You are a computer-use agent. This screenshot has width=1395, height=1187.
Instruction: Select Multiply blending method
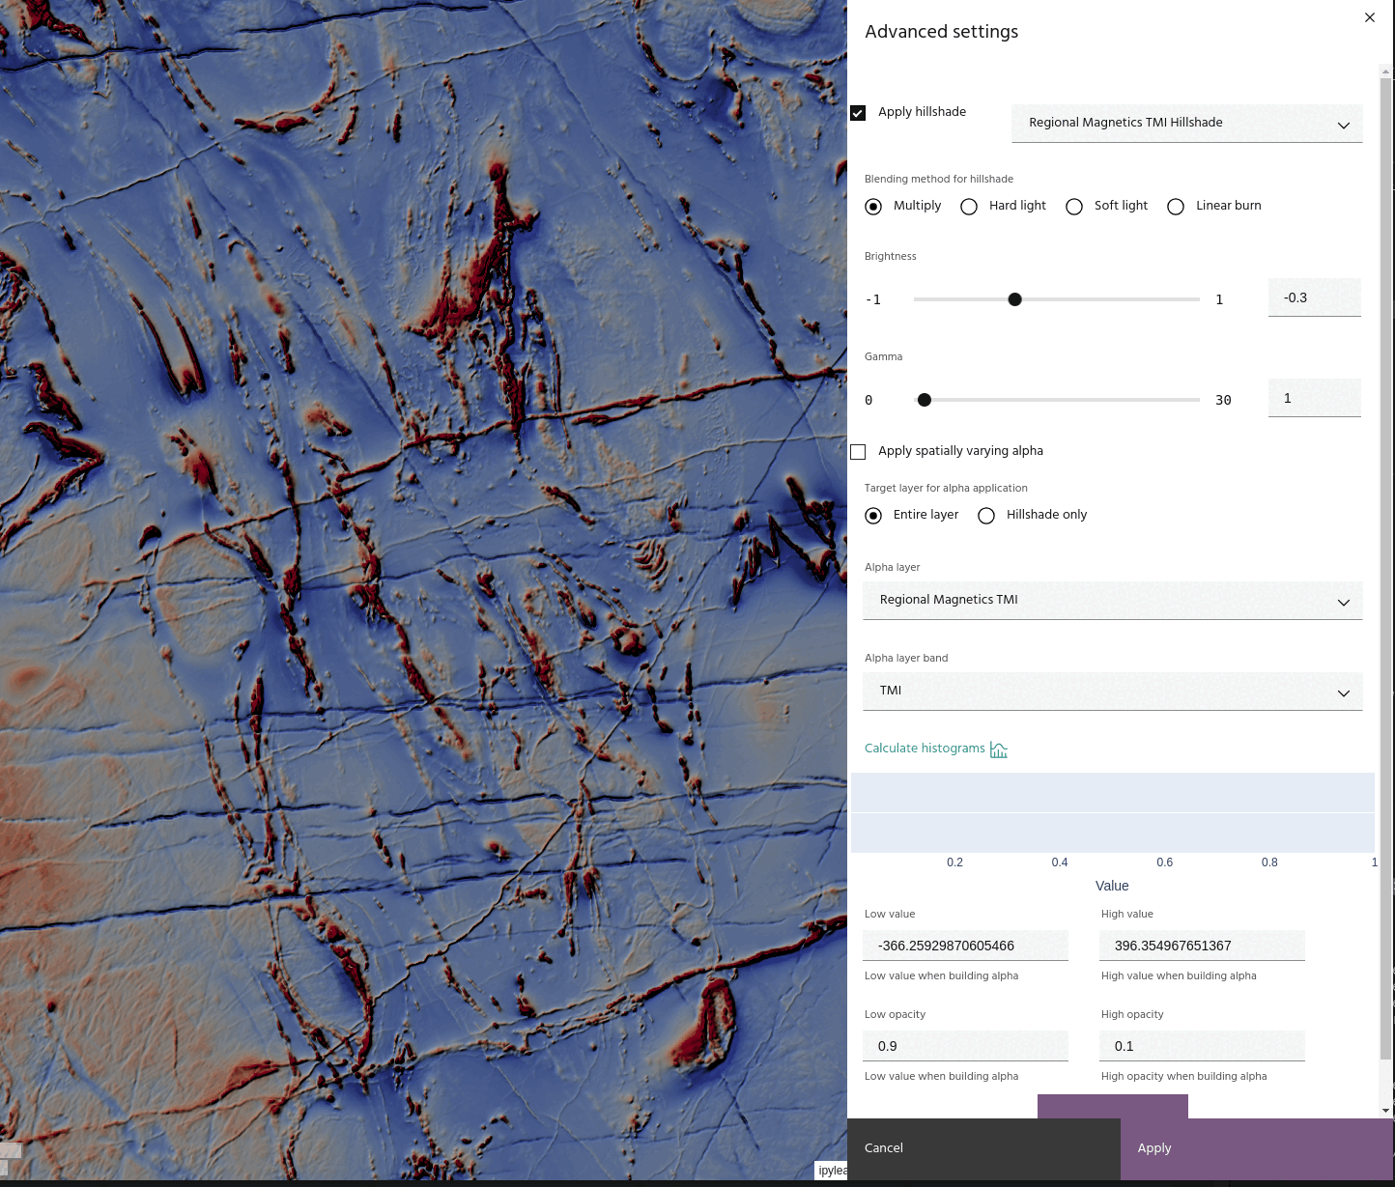[873, 207]
